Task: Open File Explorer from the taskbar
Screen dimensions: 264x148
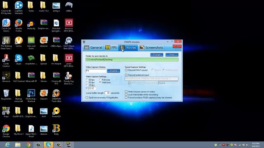Action: (18, 145)
